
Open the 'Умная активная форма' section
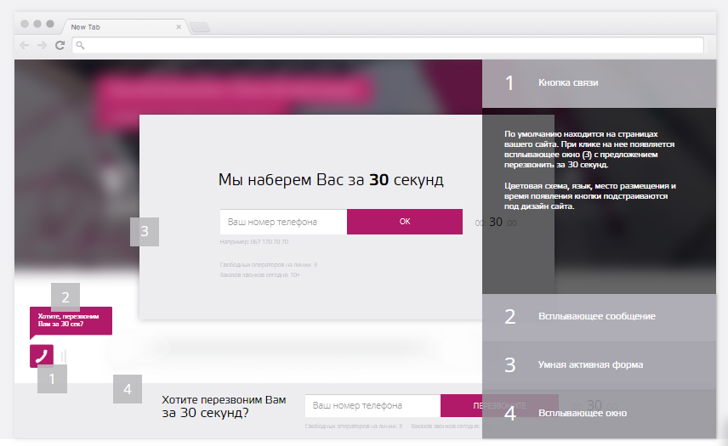[x=599, y=365]
